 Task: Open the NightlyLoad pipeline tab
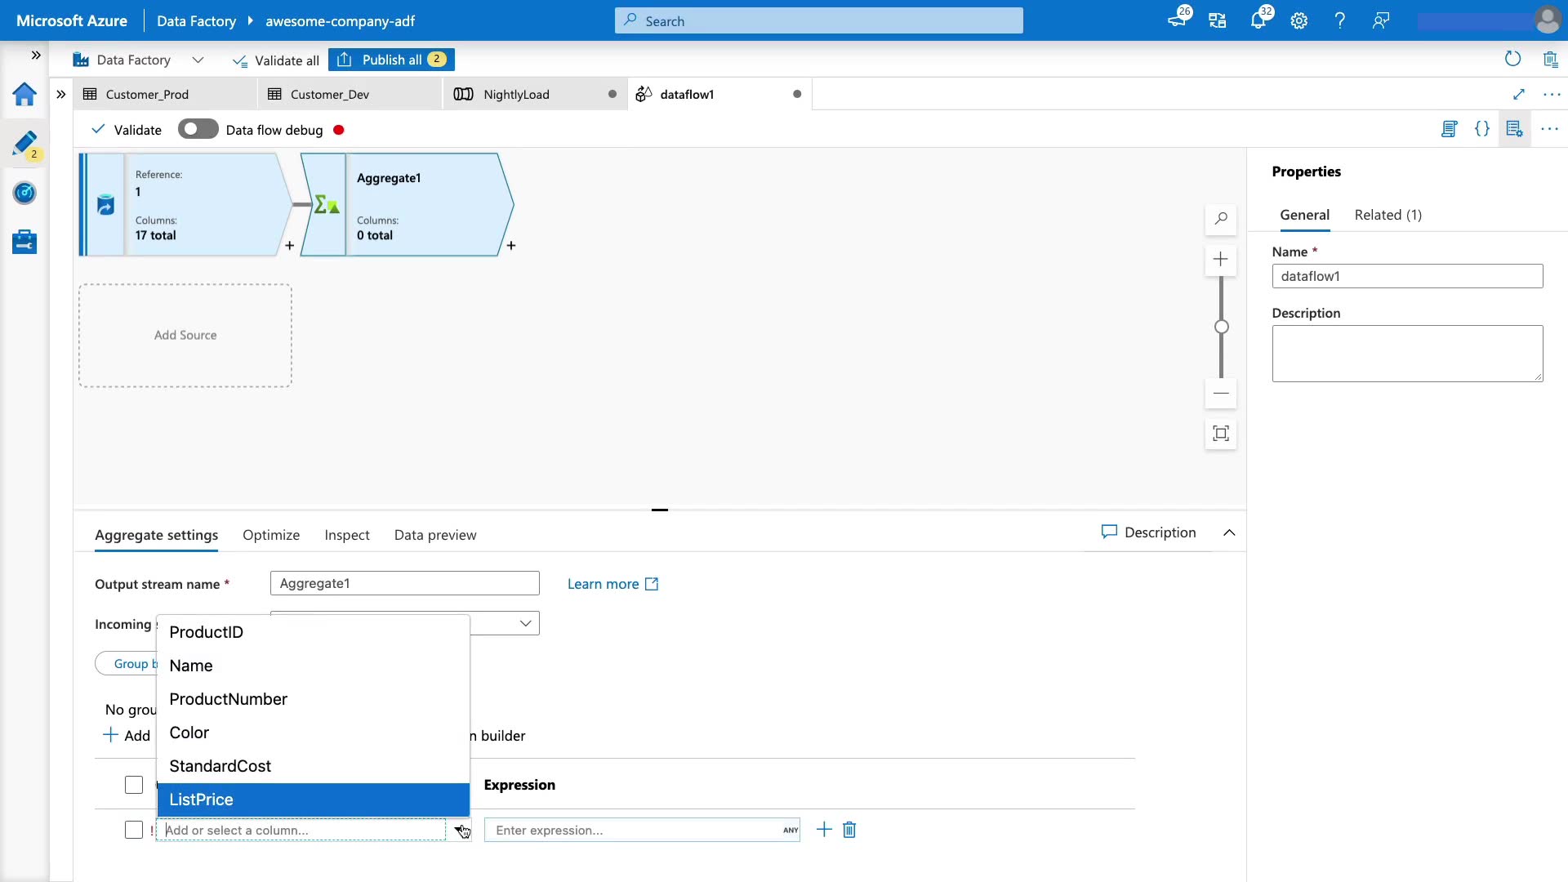[516, 94]
